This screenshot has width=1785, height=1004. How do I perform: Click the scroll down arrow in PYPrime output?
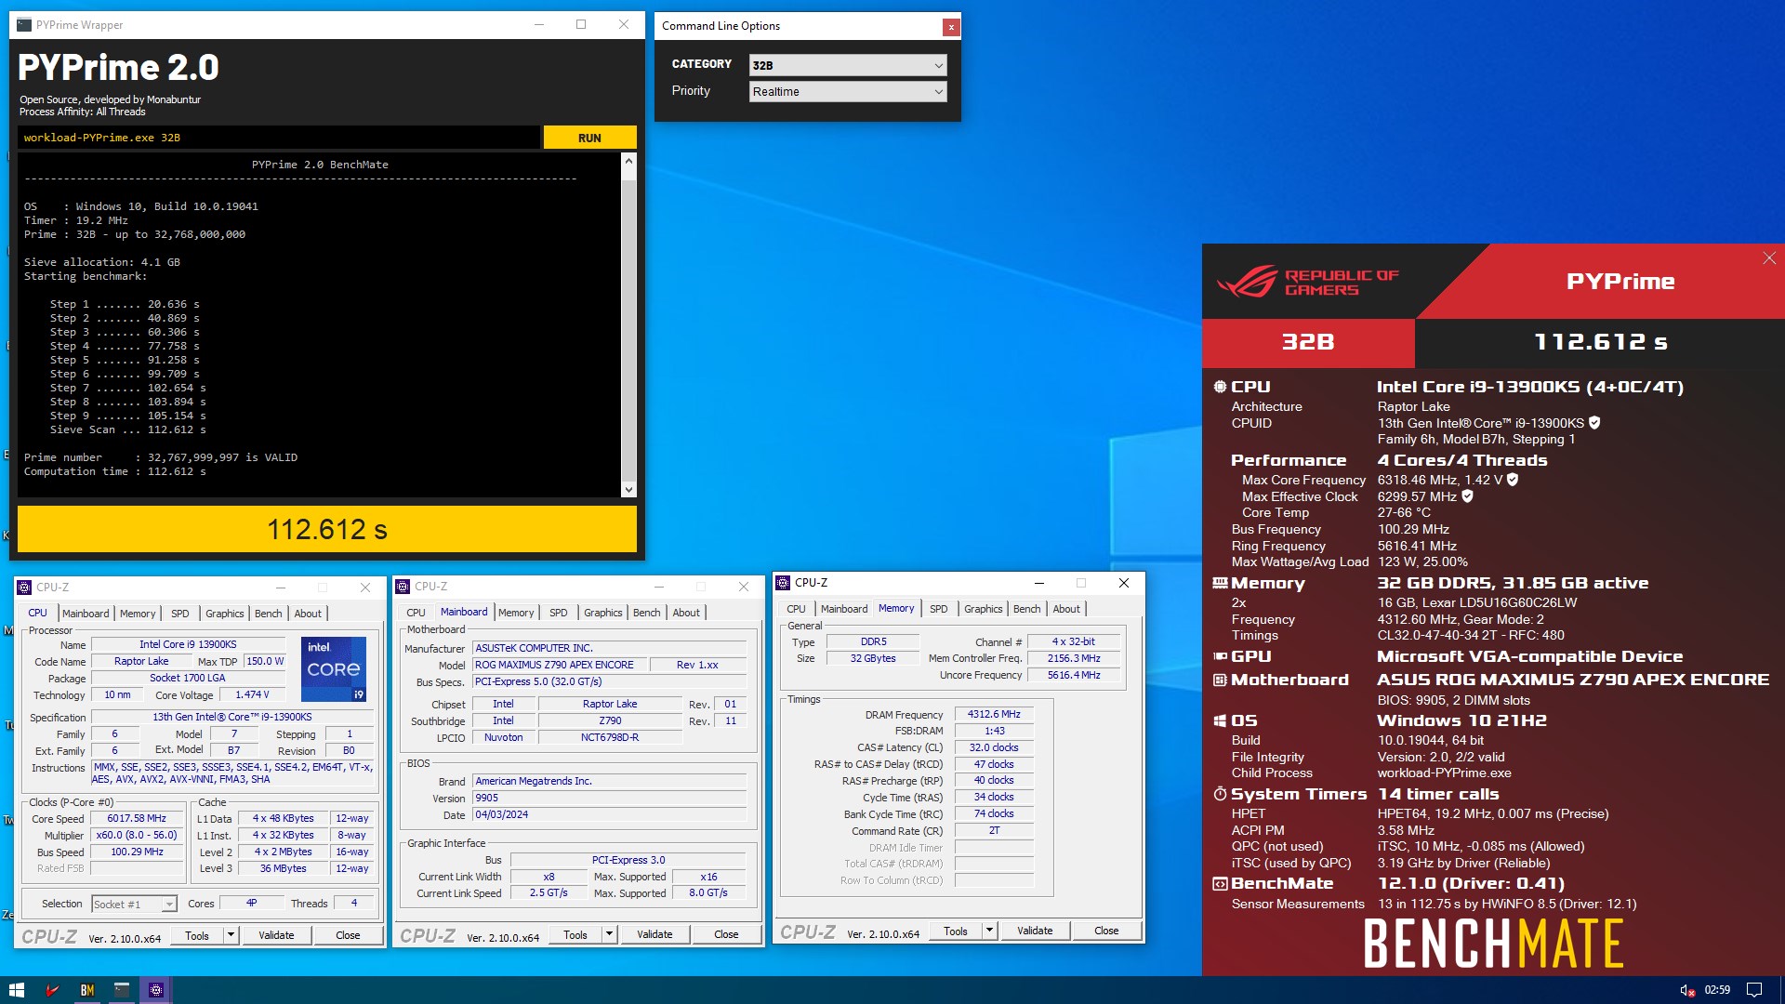click(x=628, y=490)
